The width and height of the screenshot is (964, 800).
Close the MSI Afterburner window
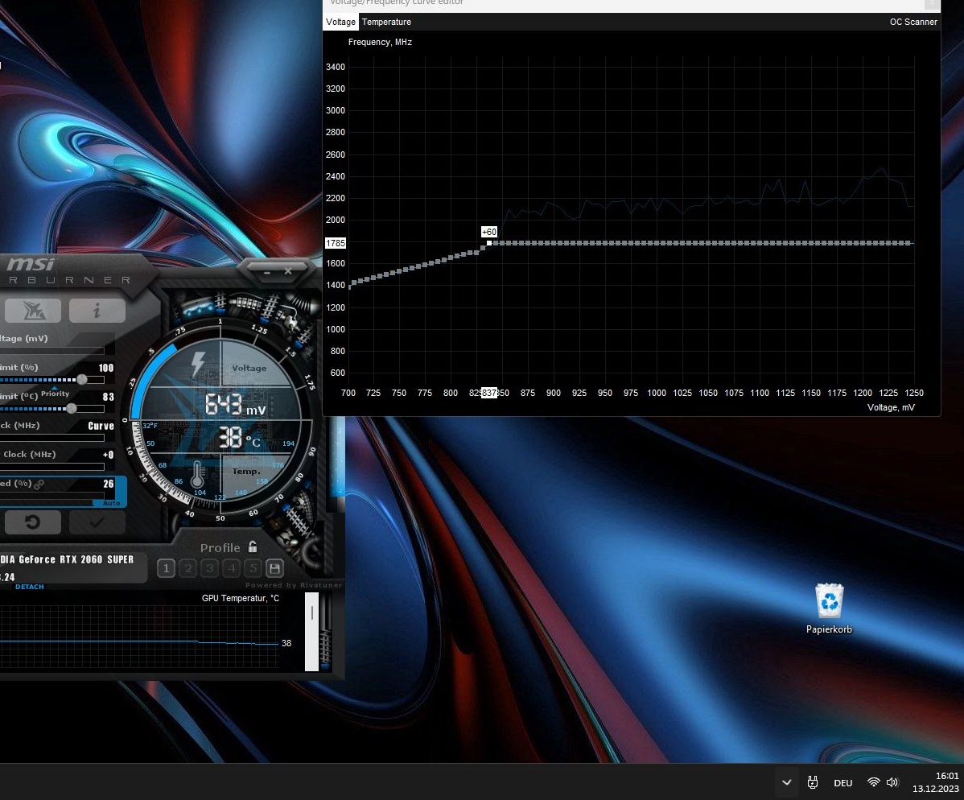(288, 270)
